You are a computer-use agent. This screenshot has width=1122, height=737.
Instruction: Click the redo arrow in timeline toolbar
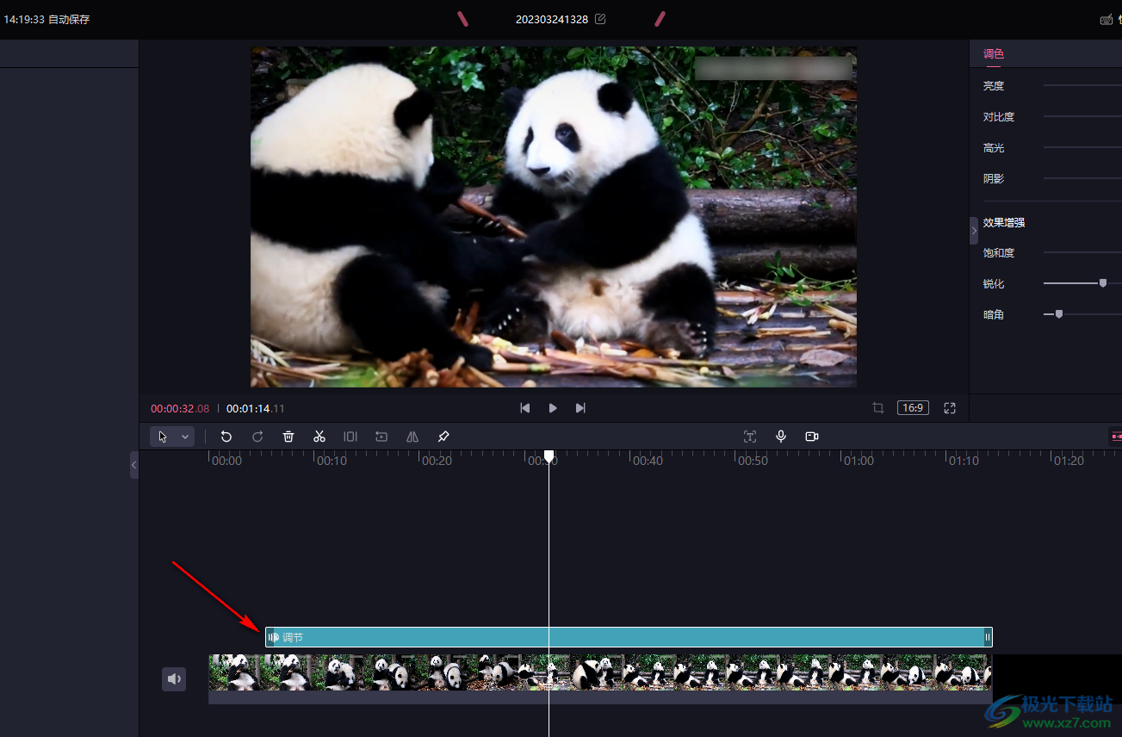257,437
